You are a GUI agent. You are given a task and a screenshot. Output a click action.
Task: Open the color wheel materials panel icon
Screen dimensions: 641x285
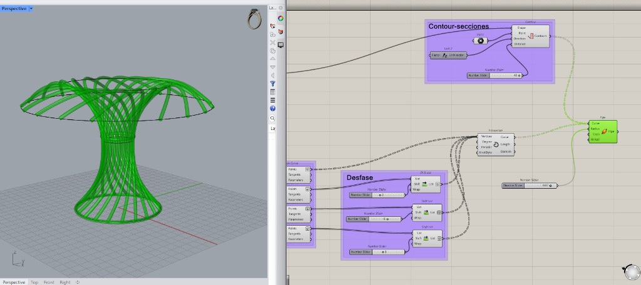[x=281, y=18]
